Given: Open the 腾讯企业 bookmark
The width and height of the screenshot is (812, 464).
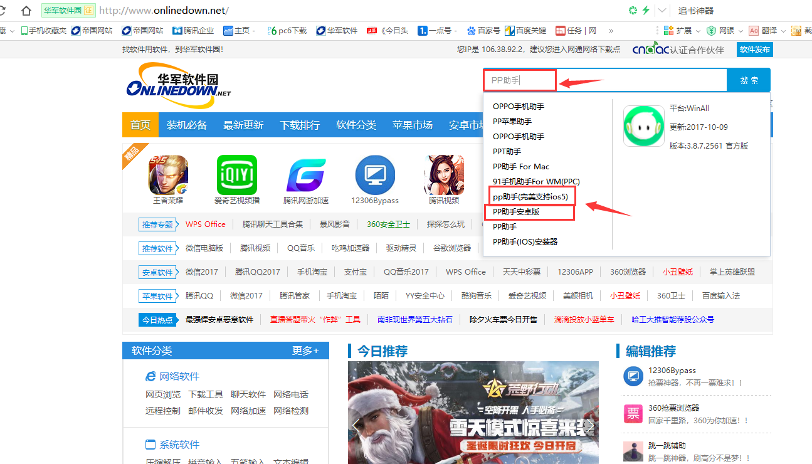Looking at the screenshot, I should (193, 30).
